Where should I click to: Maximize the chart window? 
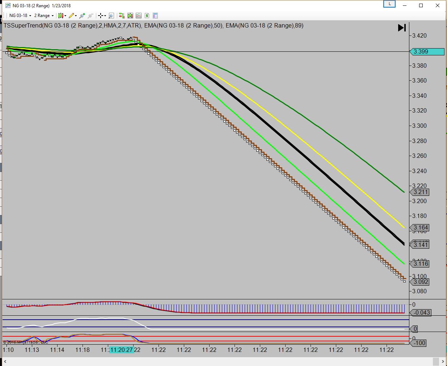(x=421, y=5)
